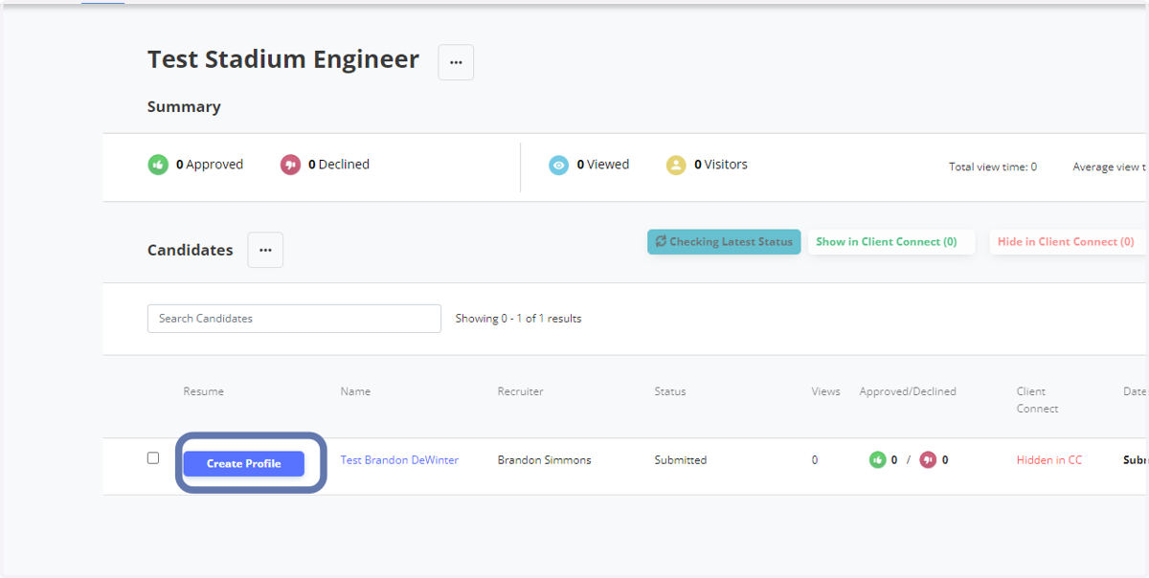Click the Views column header
Viewport: 1149px width, 578px height.
coord(825,391)
